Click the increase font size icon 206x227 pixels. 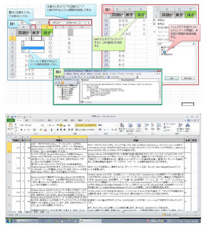click(50, 125)
